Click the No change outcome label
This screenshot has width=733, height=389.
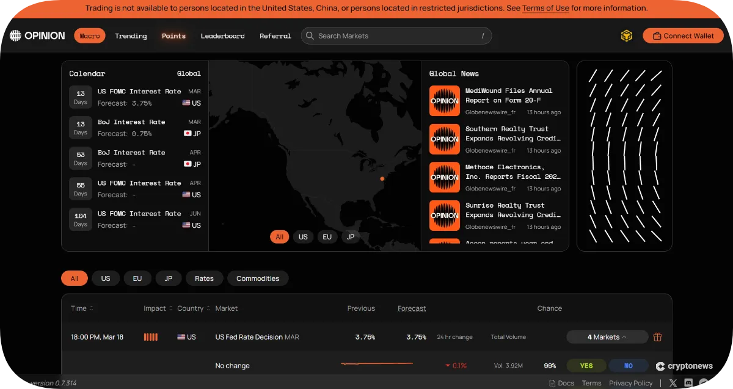point(233,366)
